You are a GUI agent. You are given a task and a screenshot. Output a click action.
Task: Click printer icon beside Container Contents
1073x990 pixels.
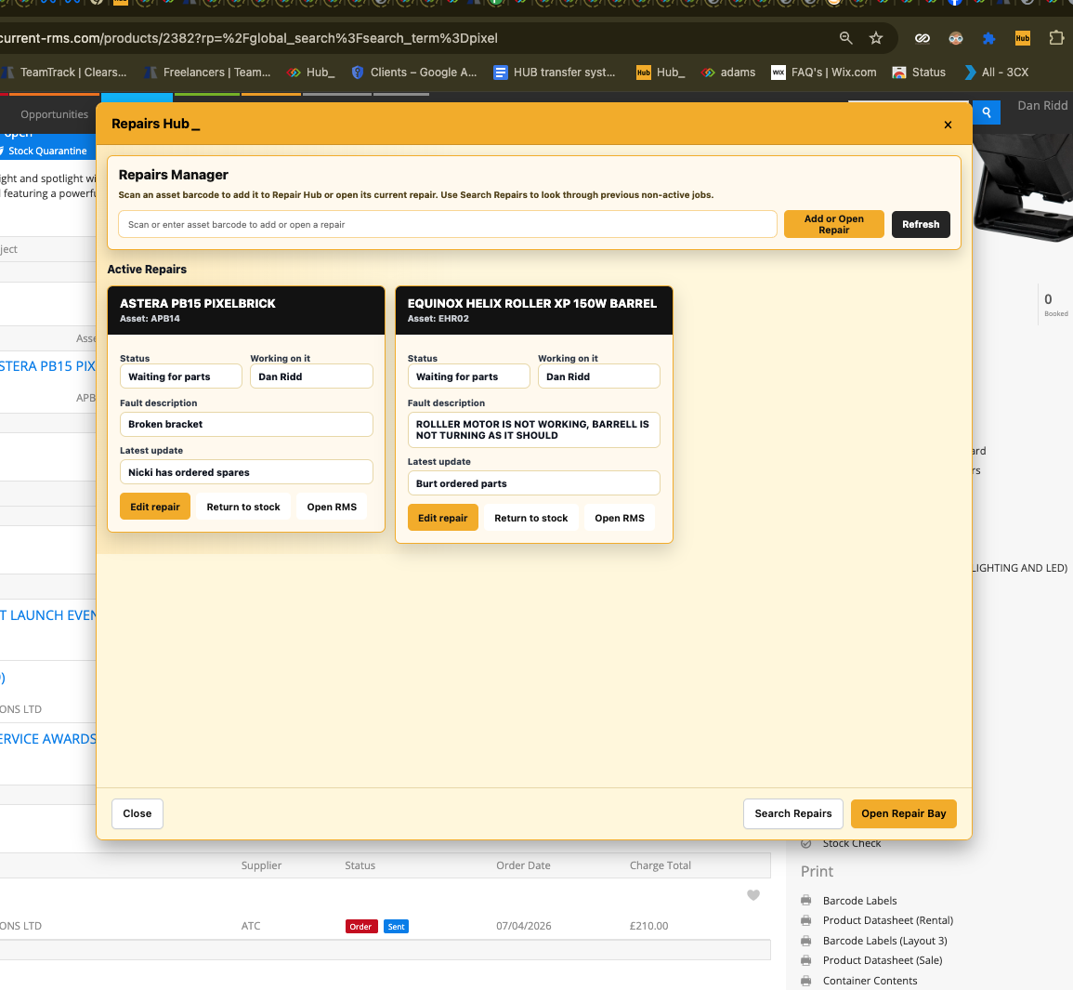(x=806, y=981)
